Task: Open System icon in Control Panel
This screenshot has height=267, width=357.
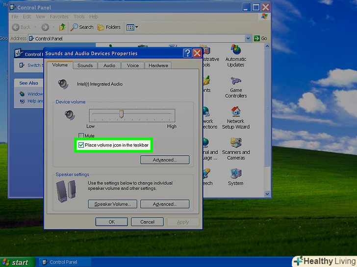Action: point(236,177)
